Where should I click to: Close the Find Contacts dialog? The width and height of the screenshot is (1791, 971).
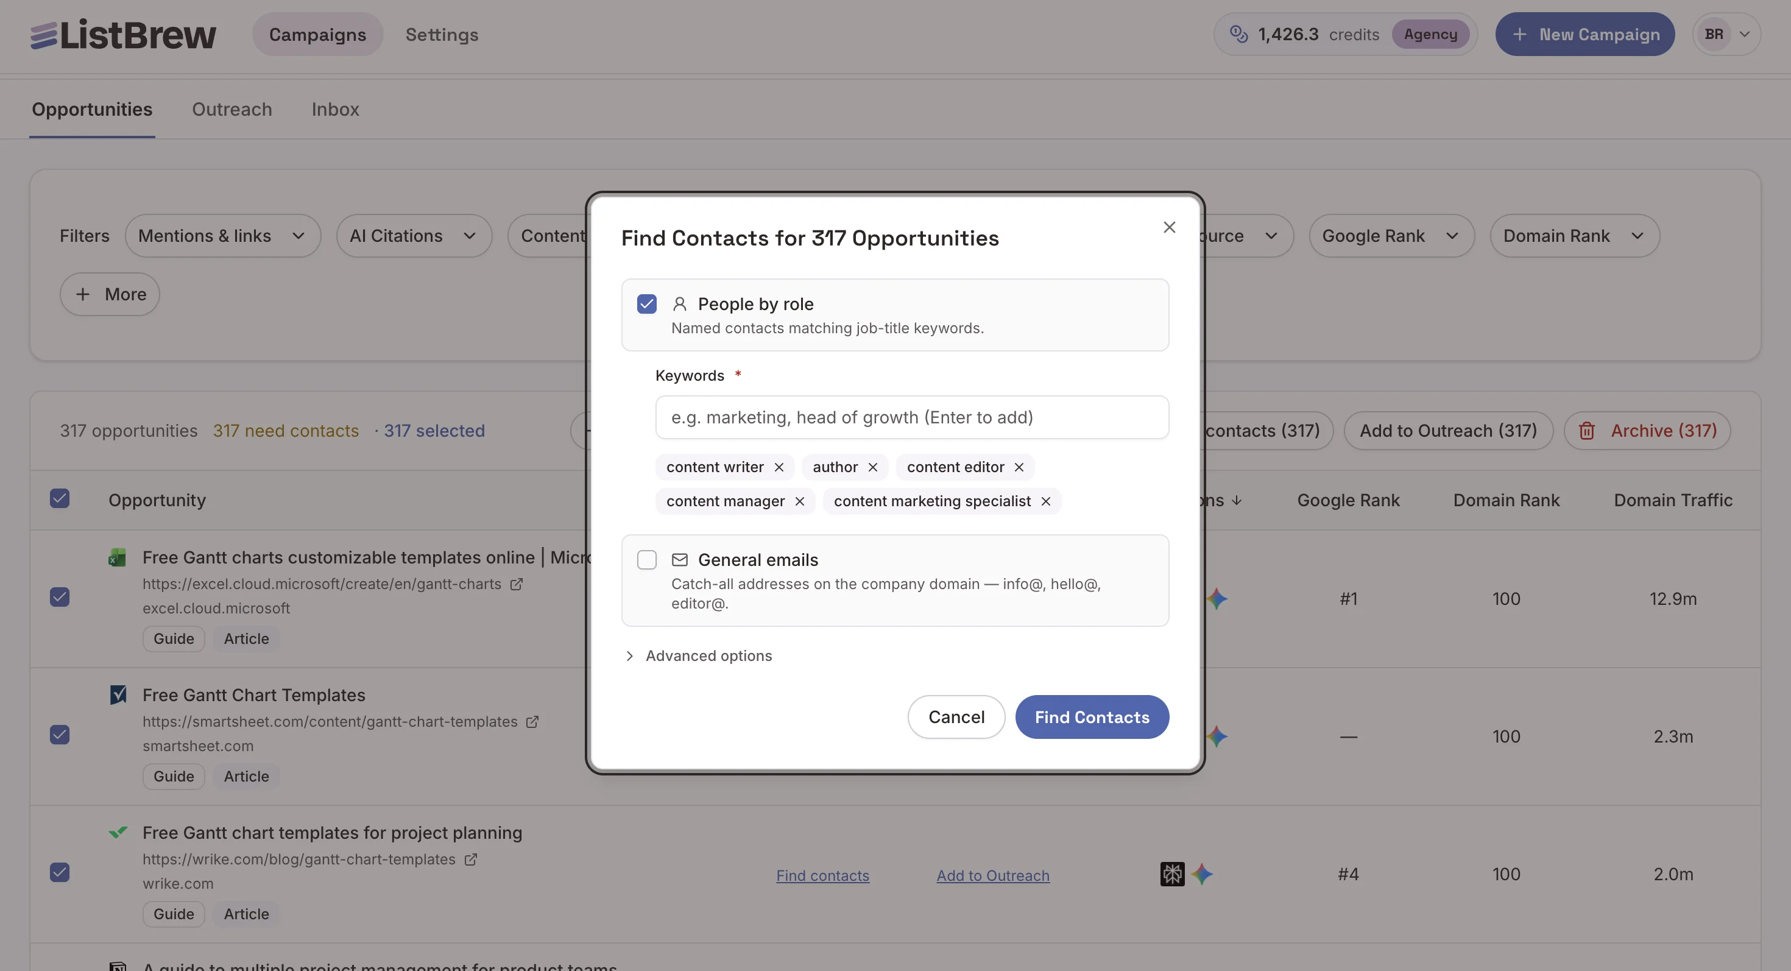click(x=1170, y=227)
